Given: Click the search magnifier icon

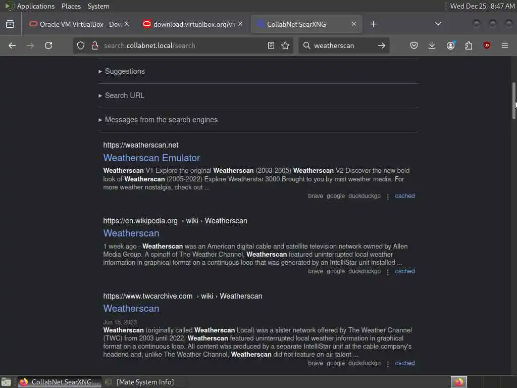Looking at the screenshot, I should click(x=306, y=45).
